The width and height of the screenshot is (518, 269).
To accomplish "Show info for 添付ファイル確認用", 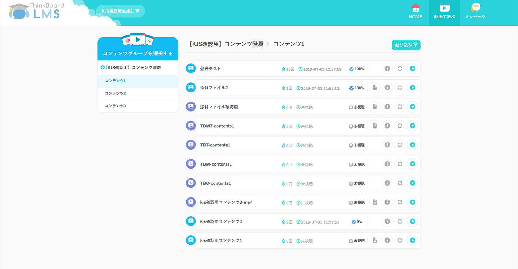I will pos(387,107).
